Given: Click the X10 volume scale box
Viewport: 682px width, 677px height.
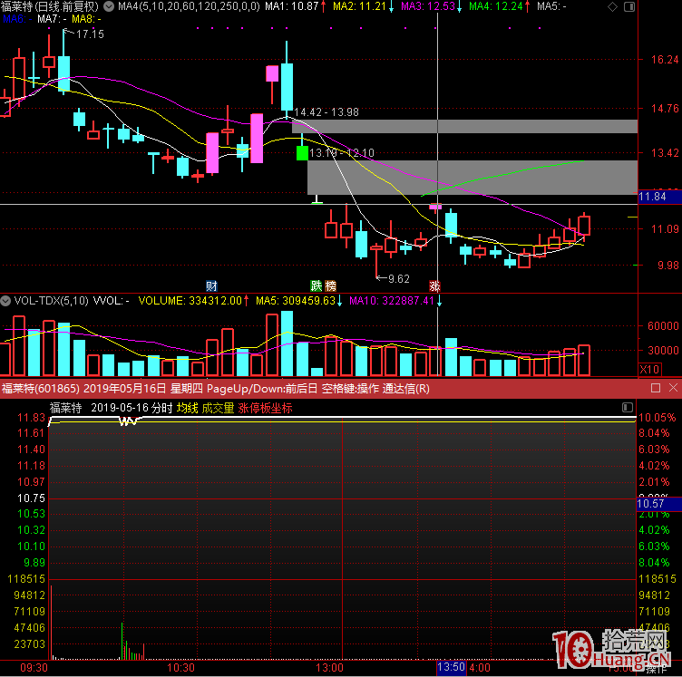Looking at the screenshot, I should click(649, 370).
